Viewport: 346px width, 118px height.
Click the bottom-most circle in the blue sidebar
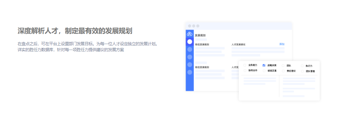(190, 72)
